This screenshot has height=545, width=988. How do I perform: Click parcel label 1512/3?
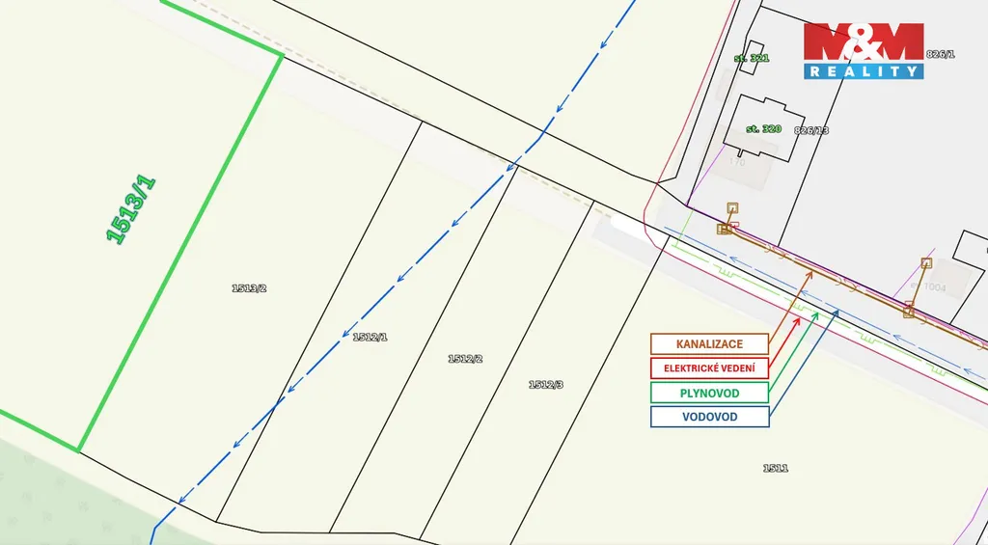pyautogui.click(x=545, y=384)
